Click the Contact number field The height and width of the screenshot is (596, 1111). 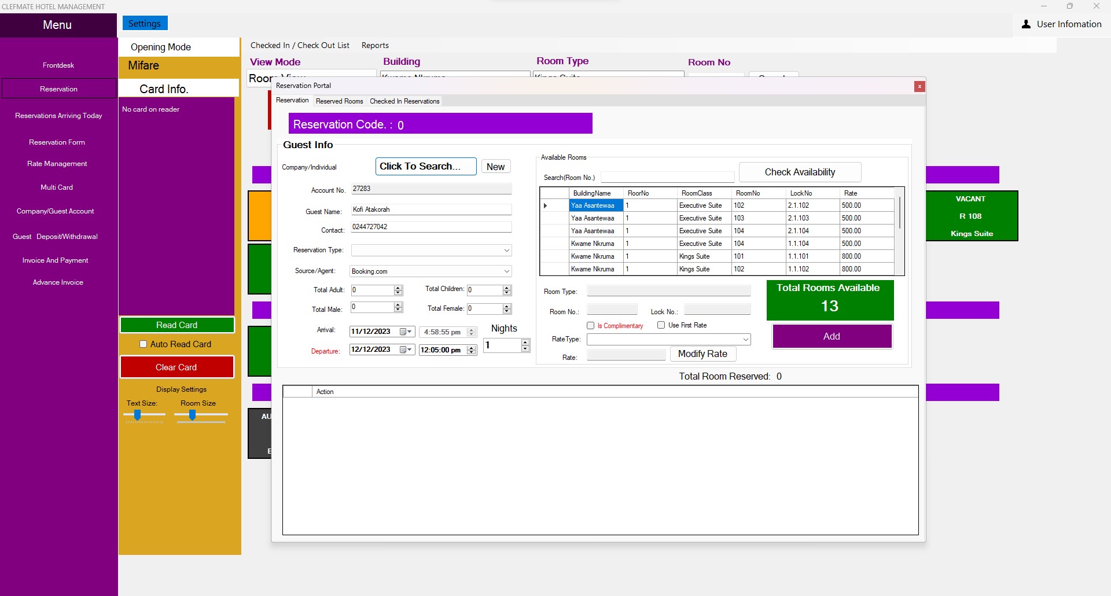431,227
